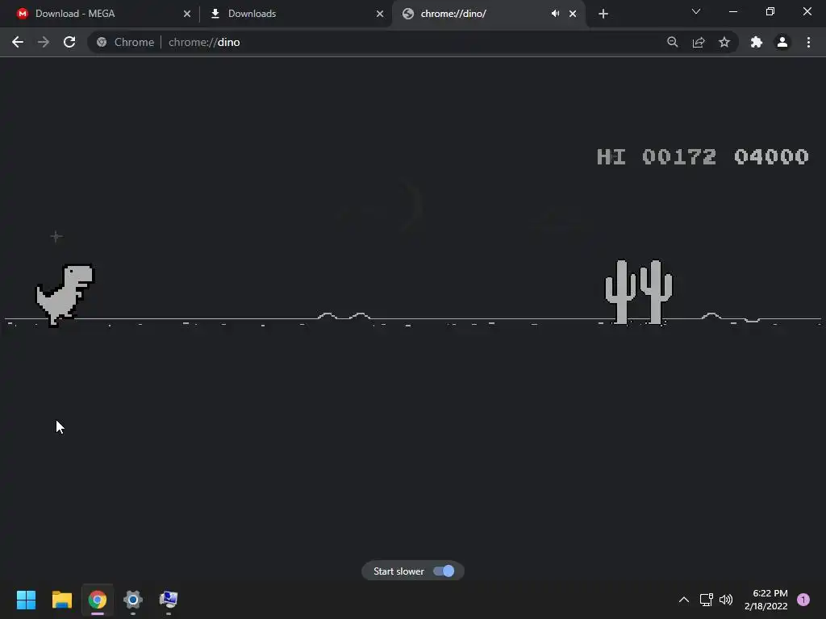The image size is (826, 619).
Task: Open the Chrome three-dot menu
Action: 808,42
